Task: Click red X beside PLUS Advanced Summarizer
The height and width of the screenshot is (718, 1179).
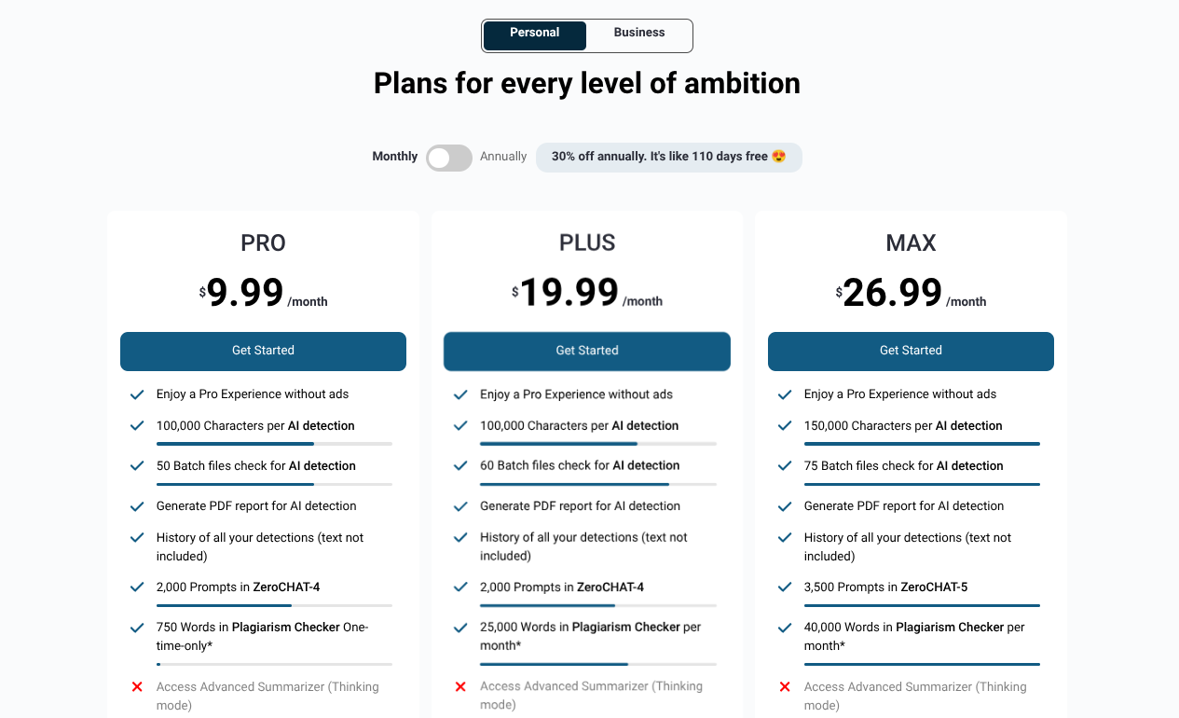Action: point(460,687)
